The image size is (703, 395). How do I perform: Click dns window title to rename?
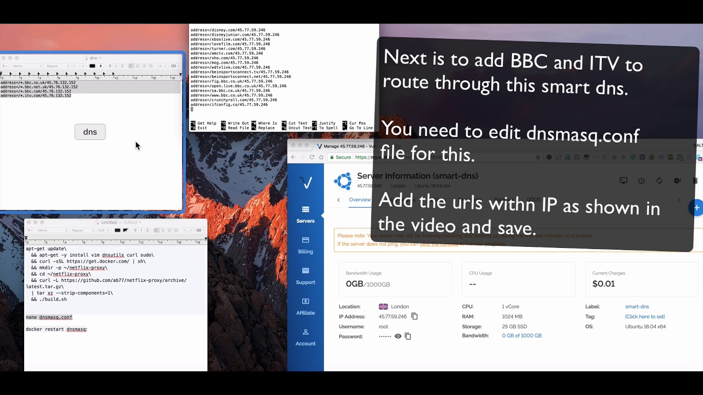(x=93, y=58)
